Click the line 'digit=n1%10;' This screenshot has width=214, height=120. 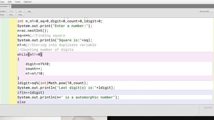(38, 64)
